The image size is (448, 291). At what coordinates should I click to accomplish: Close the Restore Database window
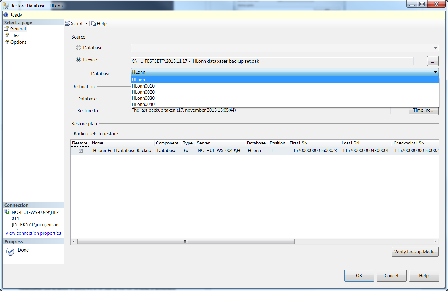436,4
